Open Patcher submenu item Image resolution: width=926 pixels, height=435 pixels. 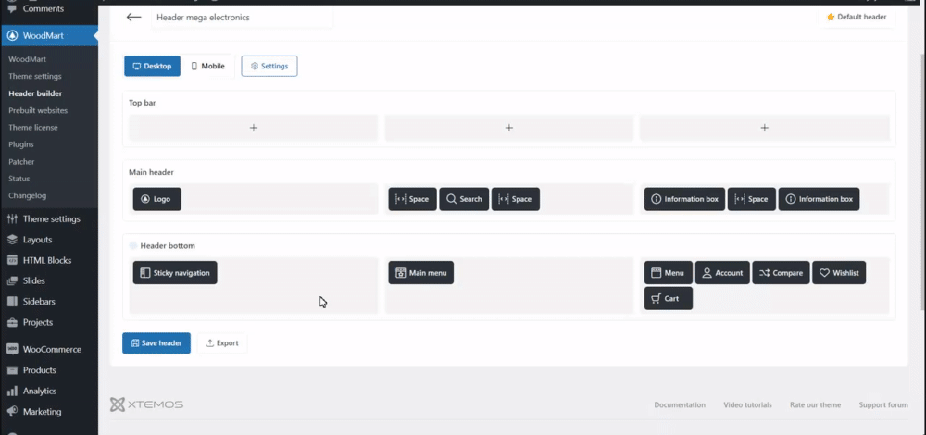pos(21,161)
